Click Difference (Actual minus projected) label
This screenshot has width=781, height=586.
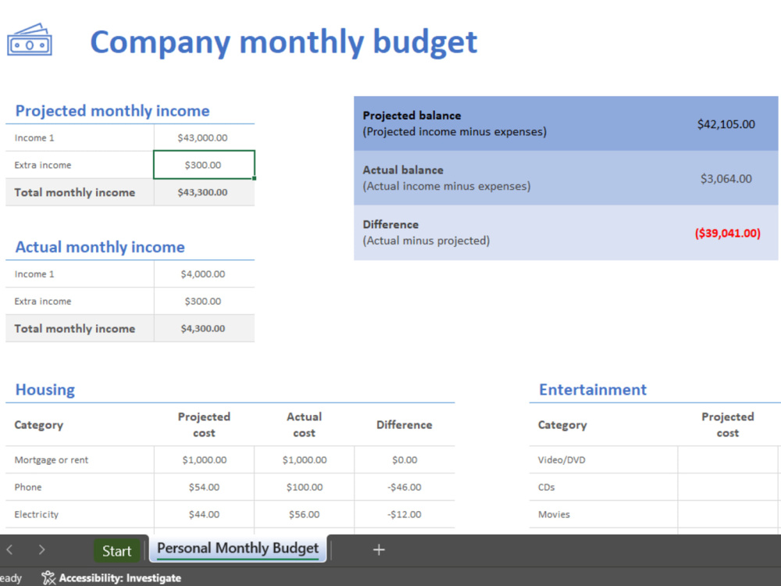coord(426,232)
